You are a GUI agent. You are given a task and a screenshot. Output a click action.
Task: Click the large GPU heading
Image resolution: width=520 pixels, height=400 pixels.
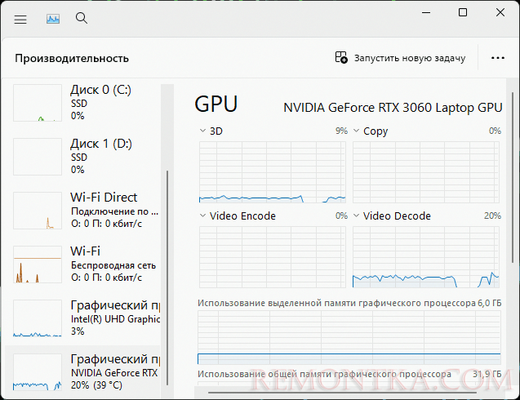tap(216, 104)
